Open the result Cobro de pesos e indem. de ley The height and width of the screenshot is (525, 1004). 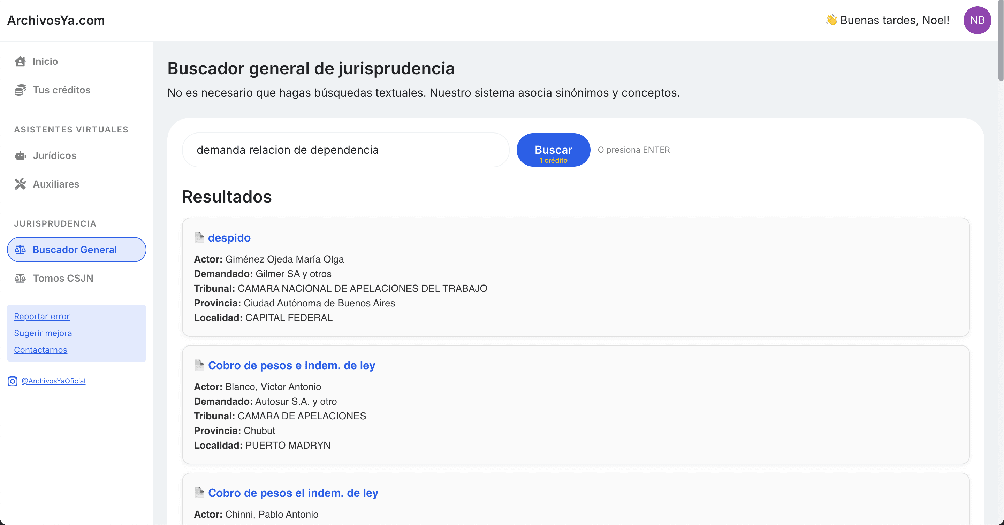(291, 365)
